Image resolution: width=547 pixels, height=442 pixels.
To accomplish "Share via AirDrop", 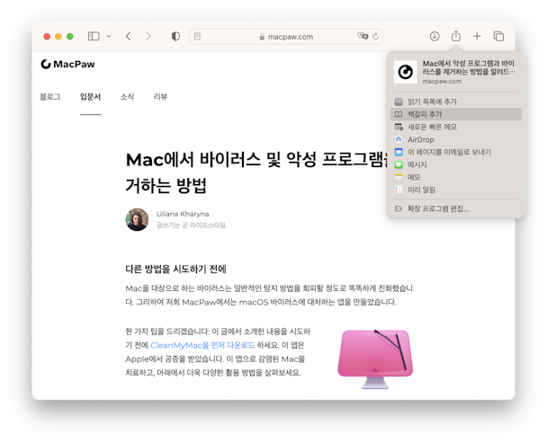I will tap(456, 139).
